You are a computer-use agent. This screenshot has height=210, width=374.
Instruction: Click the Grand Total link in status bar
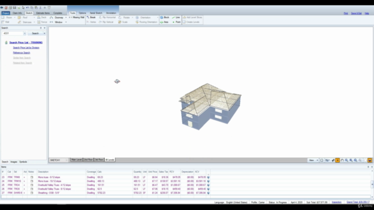coord(358,202)
